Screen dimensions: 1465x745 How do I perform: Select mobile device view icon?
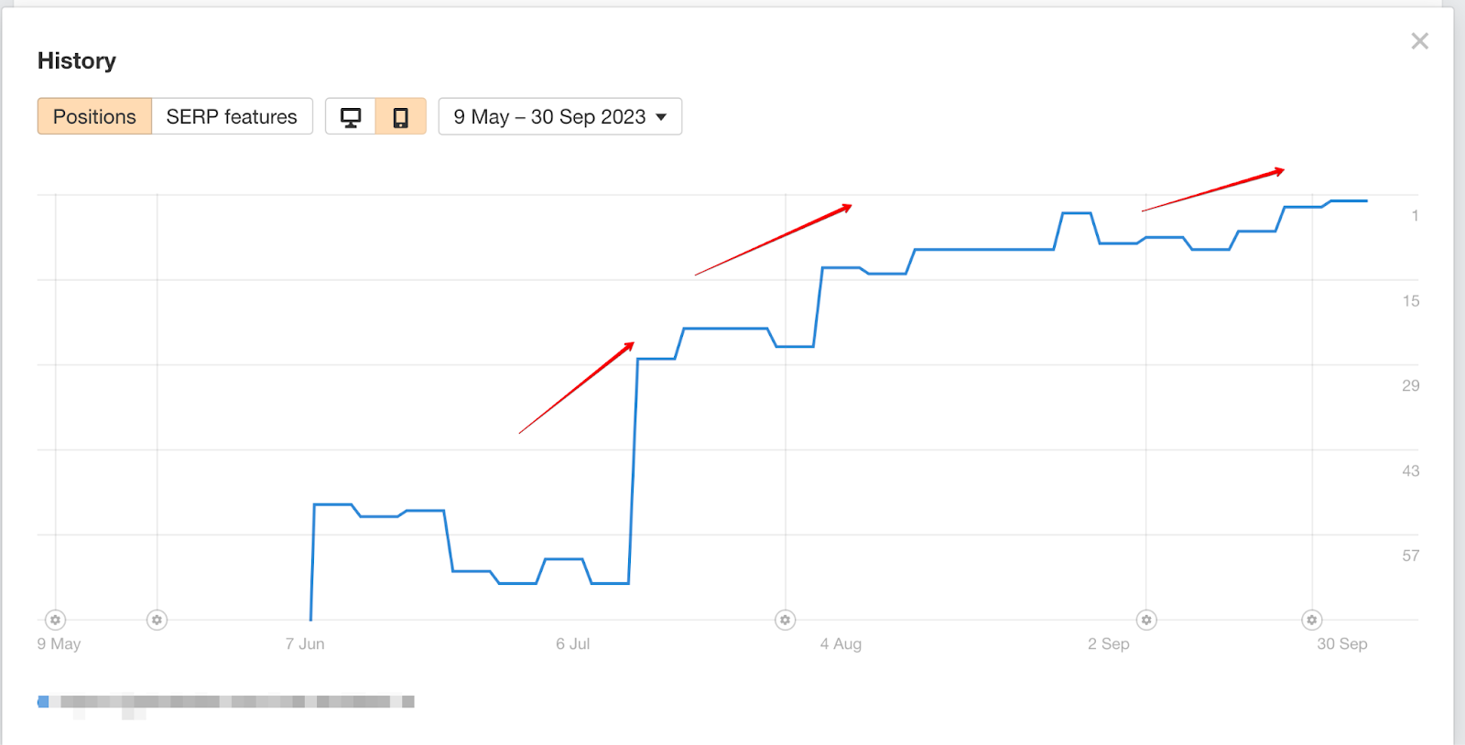click(x=401, y=116)
